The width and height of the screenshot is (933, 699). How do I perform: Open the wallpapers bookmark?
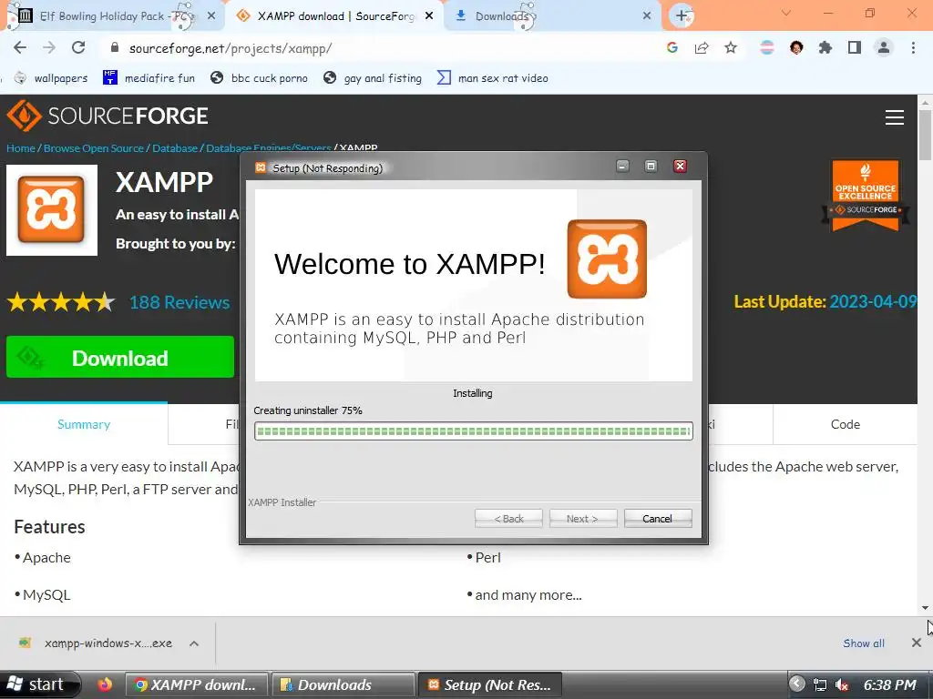click(51, 78)
